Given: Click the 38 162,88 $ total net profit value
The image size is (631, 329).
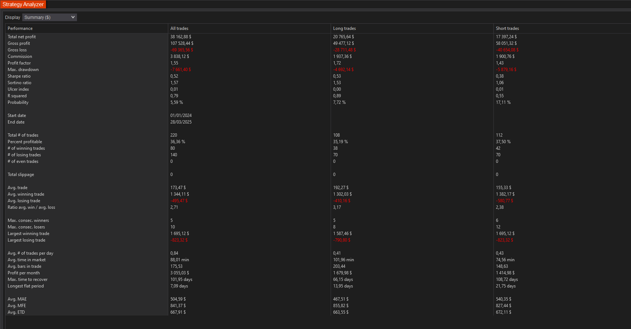Looking at the screenshot, I should tap(181, 37).
